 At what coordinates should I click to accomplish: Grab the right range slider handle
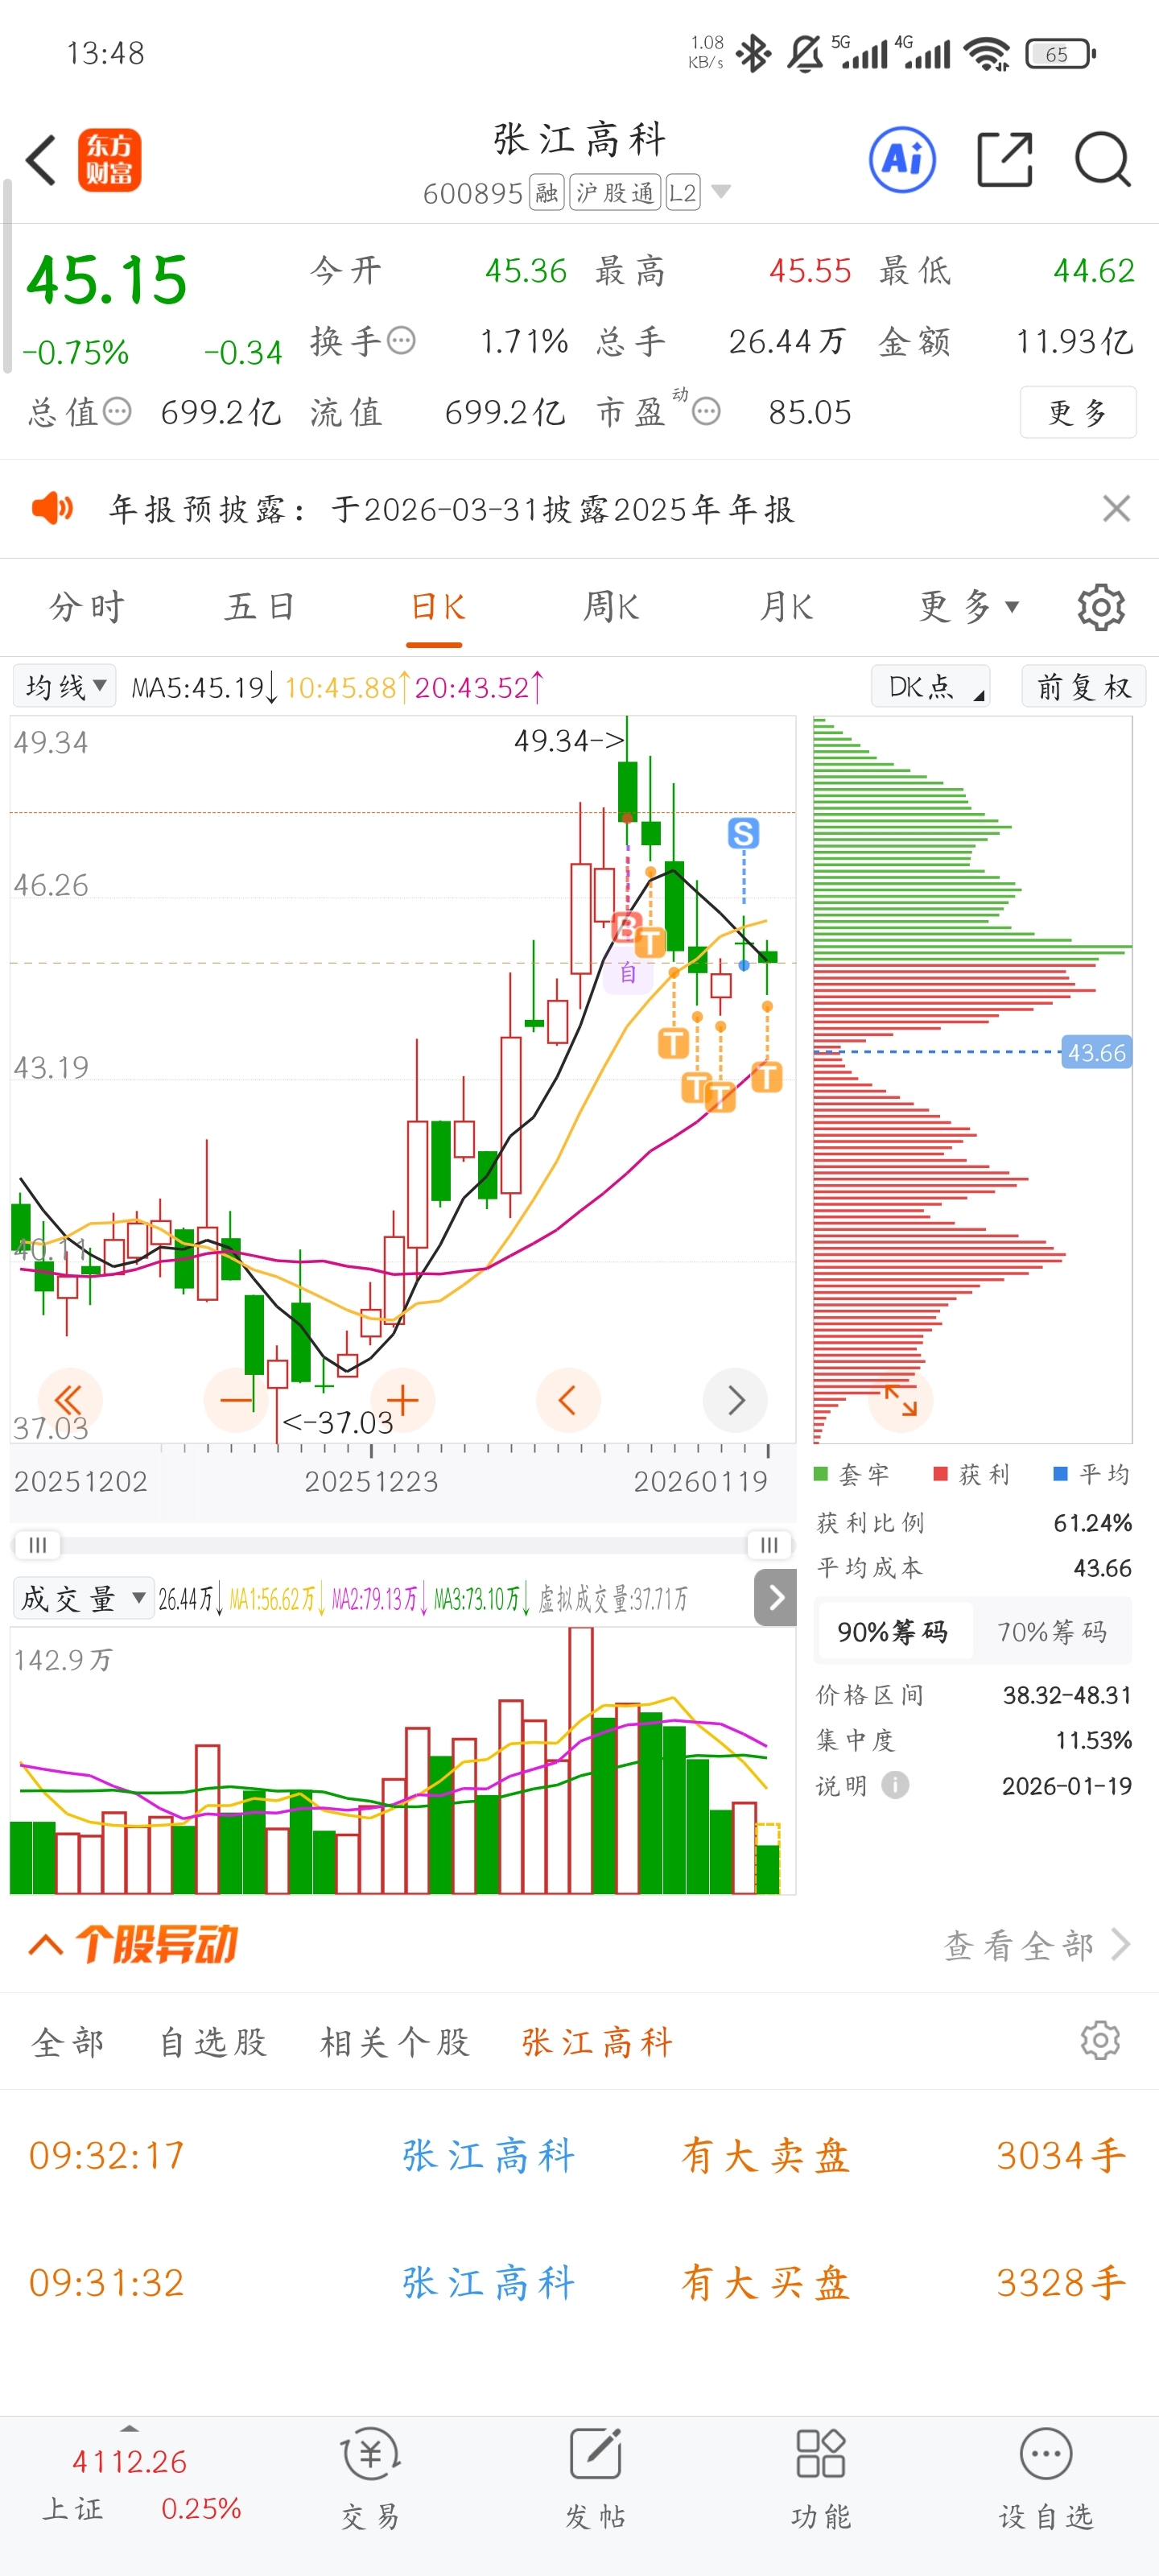pyautogui.click(x=769, y=1545)
